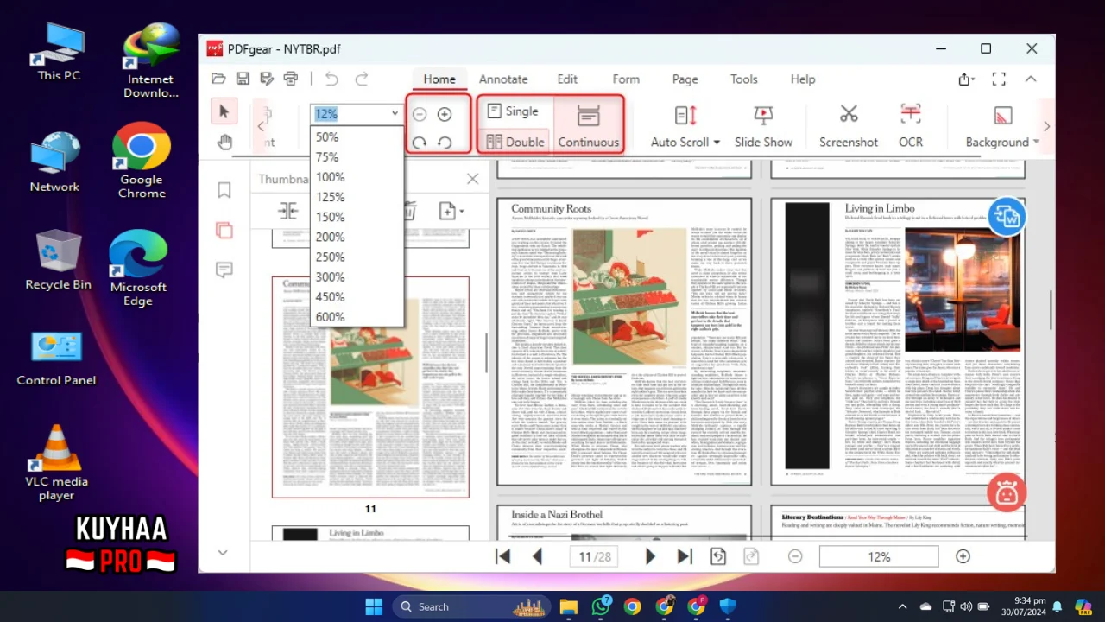The image size is (1105, 622).
Task: Open the comments sidebar panel
Action: coord(224,270)
